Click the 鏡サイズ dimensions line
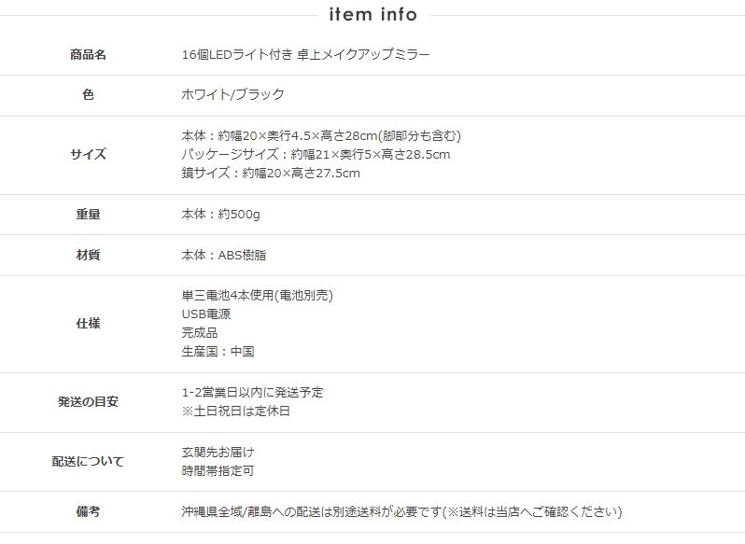Image resolution: width=745 pixels, height=544 pixels. point(271,174)
